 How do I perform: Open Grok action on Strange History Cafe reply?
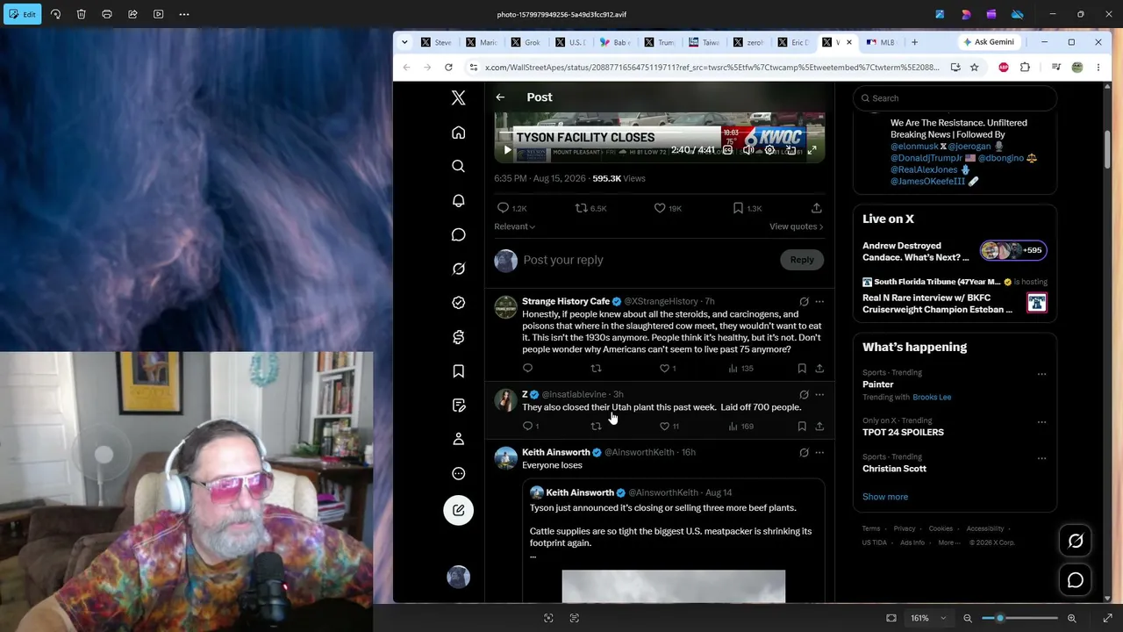coord(804,302)
